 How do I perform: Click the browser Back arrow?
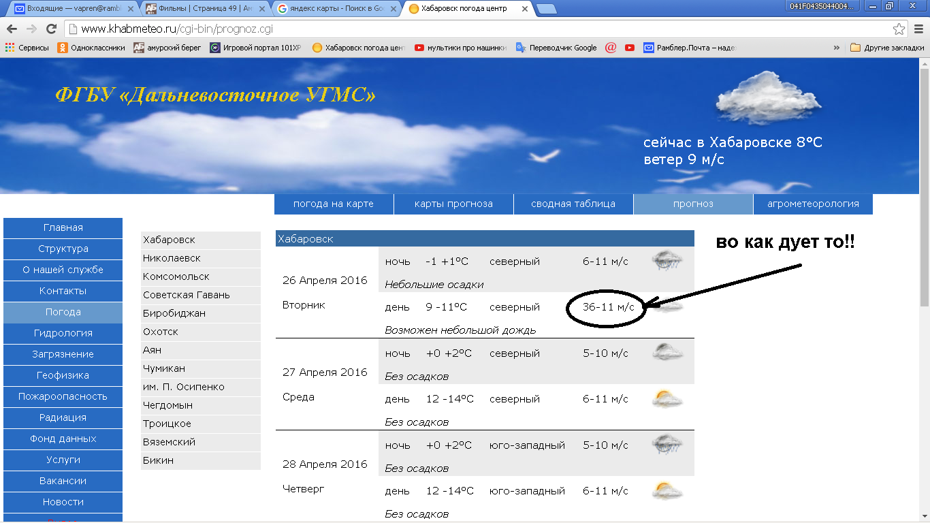click(x=12, y=29)
